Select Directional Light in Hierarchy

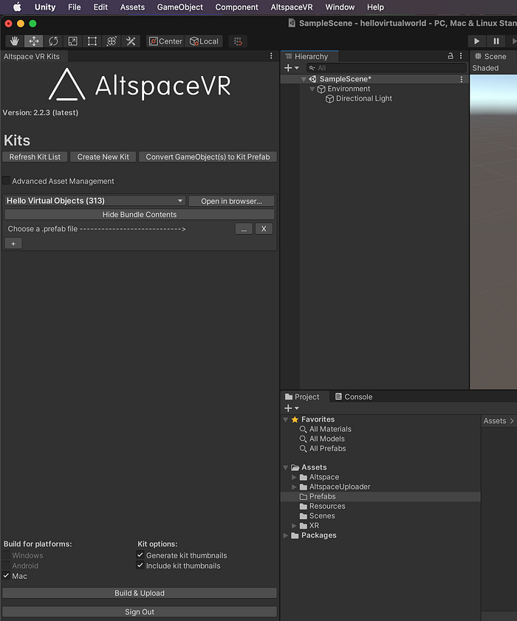(x=363, y=99)
